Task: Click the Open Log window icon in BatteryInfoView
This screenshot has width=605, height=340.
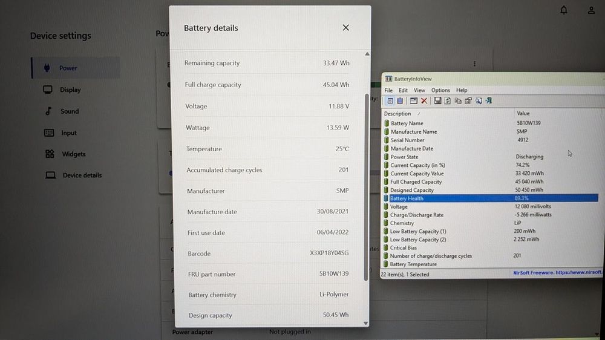Action: (414, 100)
